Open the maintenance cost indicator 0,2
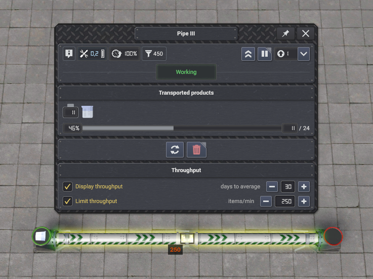The width and height of the screenshot is (373, 279). point(92,54)
